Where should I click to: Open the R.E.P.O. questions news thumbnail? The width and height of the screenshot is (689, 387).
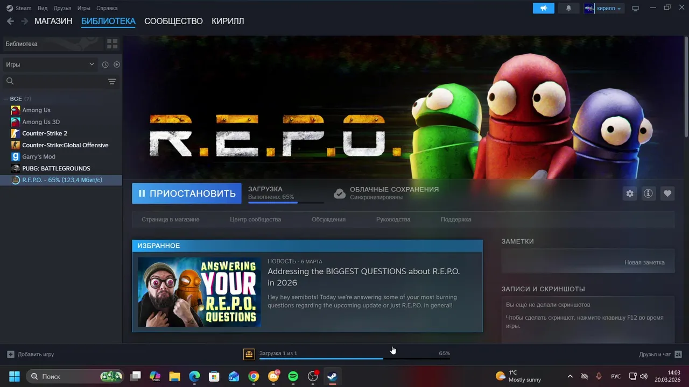199,292
